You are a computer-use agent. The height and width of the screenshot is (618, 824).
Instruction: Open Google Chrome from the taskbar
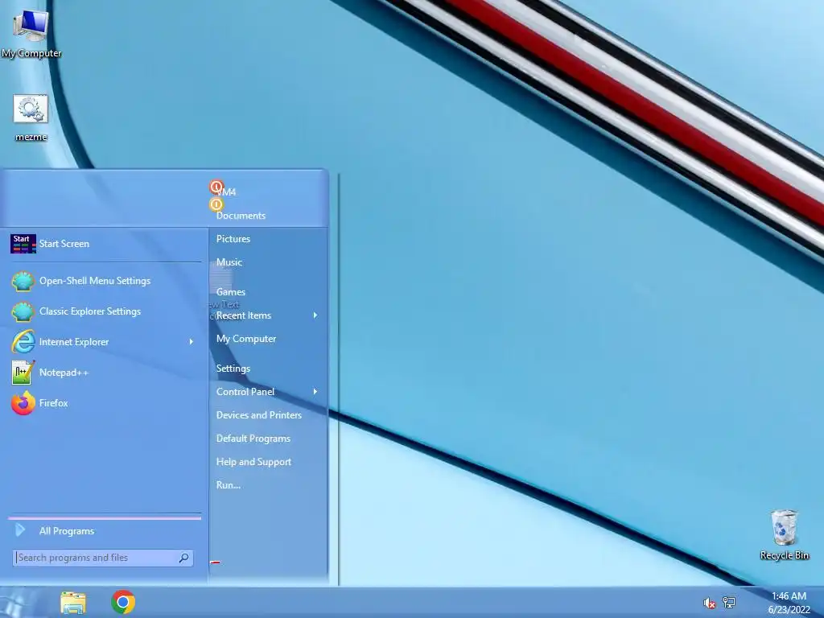tap(123, 602)
